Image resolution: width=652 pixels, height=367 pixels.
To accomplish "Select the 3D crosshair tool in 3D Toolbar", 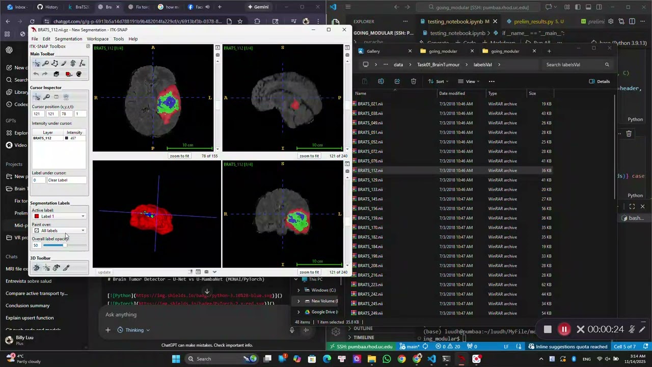I will coord(46,268).
